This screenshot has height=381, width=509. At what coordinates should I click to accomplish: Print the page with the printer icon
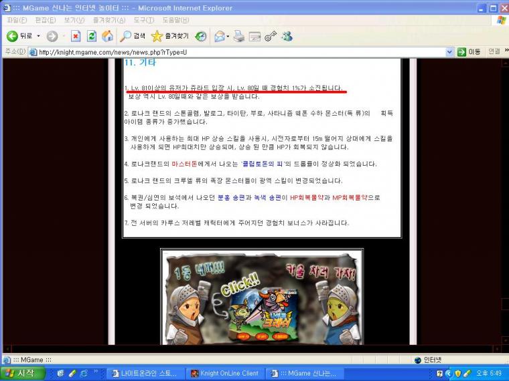239,36
